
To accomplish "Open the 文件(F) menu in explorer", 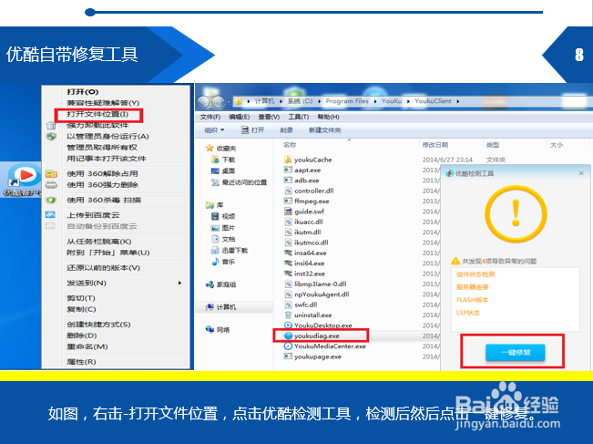I will click(x=210, y=117).
